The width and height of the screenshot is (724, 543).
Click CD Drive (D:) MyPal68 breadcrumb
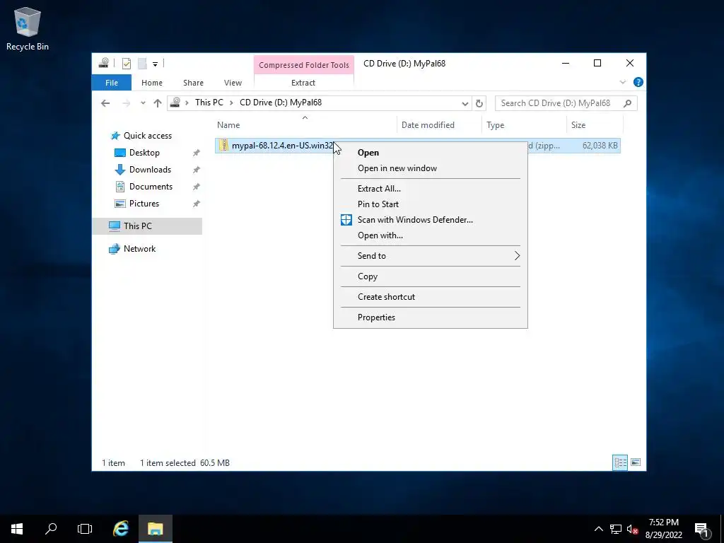click(x=281, y=103)
